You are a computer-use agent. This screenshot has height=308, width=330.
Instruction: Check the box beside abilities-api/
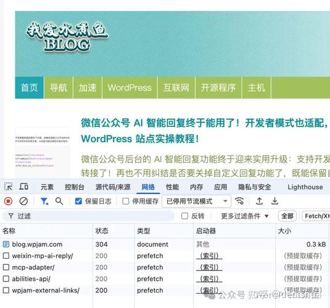coord(6,279)
